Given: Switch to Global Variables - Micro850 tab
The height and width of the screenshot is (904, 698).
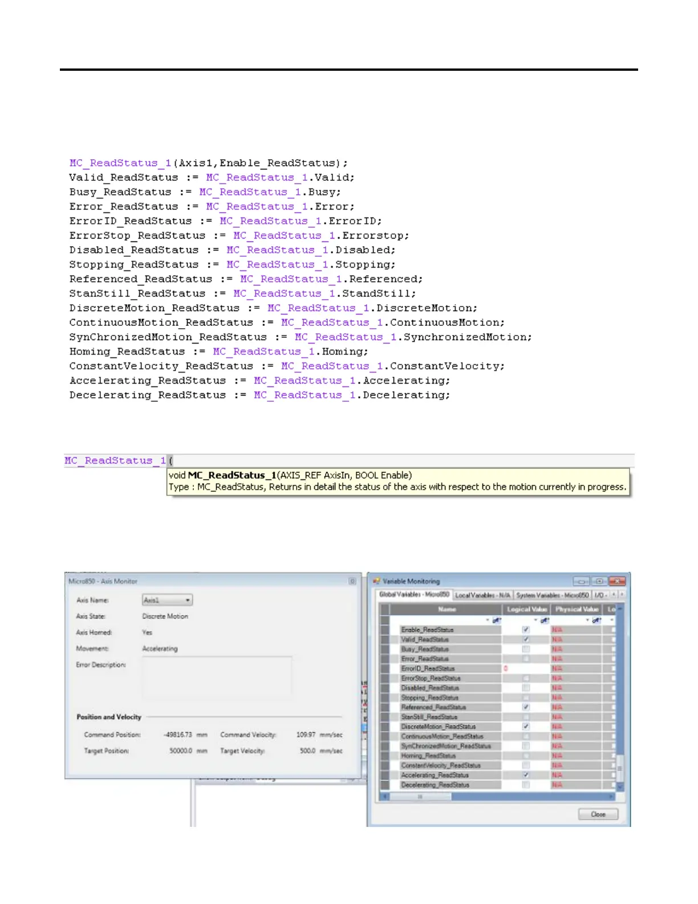Looking at the screenshot, I should click(x=415, y=594).
